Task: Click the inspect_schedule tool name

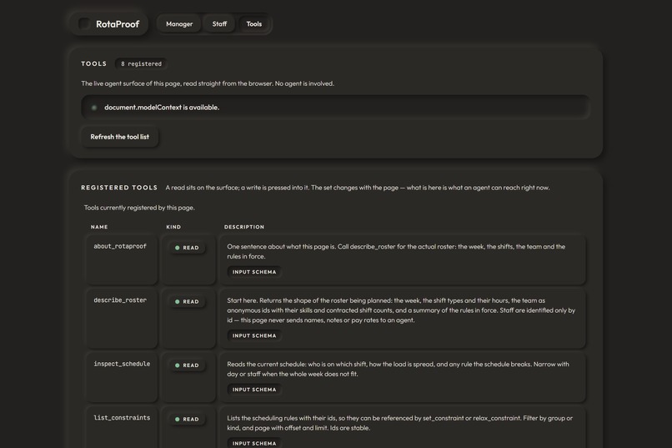Action: (x=122, y=364)
